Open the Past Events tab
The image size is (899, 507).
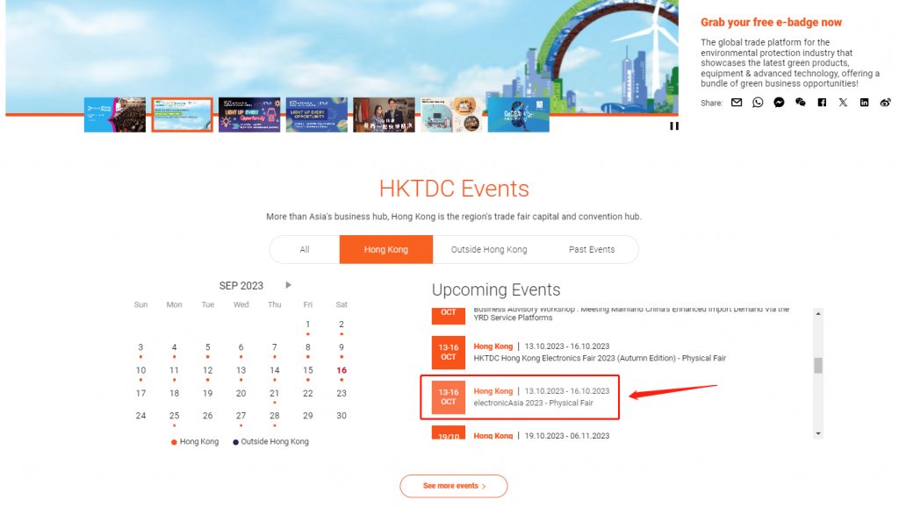click(x=592, y=250)
